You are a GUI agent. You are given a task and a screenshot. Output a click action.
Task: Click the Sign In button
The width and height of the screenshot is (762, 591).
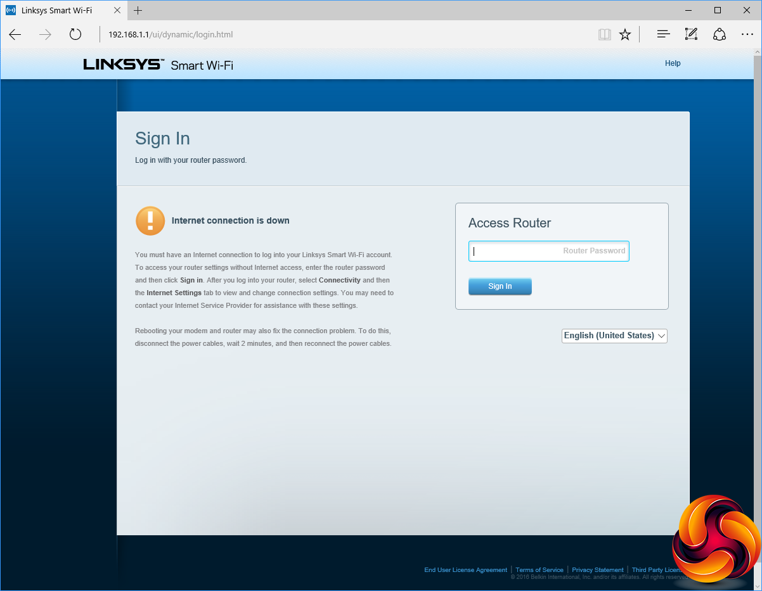500,286
